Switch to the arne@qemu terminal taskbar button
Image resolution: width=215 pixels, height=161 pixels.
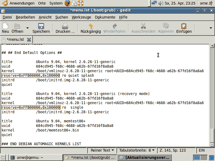click(36, 158)
